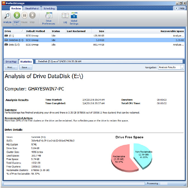Click the Help question mark icon
Screen dimensions: 188x188
click(177, 8)
